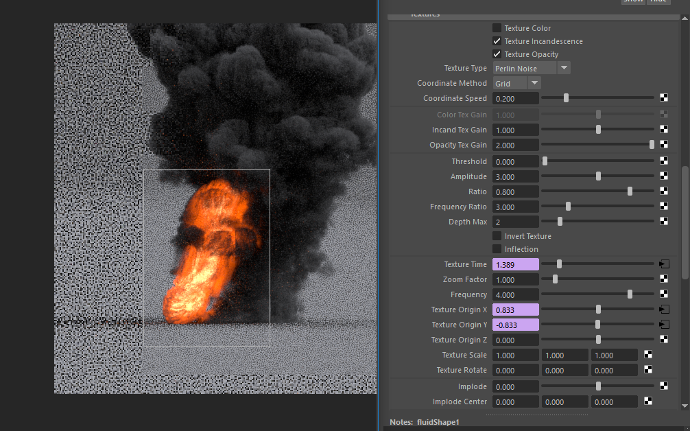Open the texture map icon for Threshold
The width and height of the screenshot is (690, 431).
coord(663,161)
